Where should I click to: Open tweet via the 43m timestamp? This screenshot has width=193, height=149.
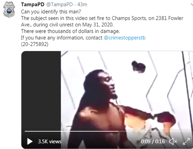click(x=82, y=5)
